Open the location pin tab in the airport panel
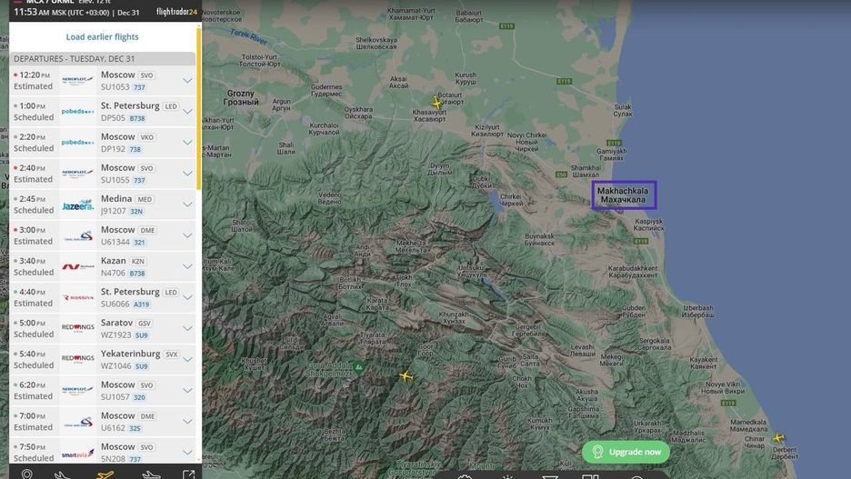Screen dimensions: 851x479 (26, 474)
